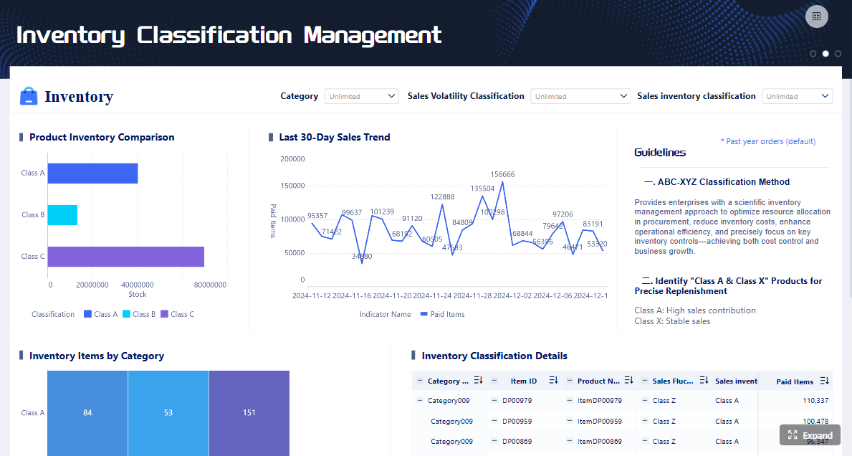Click the grid icon in top-right corner
Image resolution: width=852 pixels, height=456 pixels.
point(816,16)
